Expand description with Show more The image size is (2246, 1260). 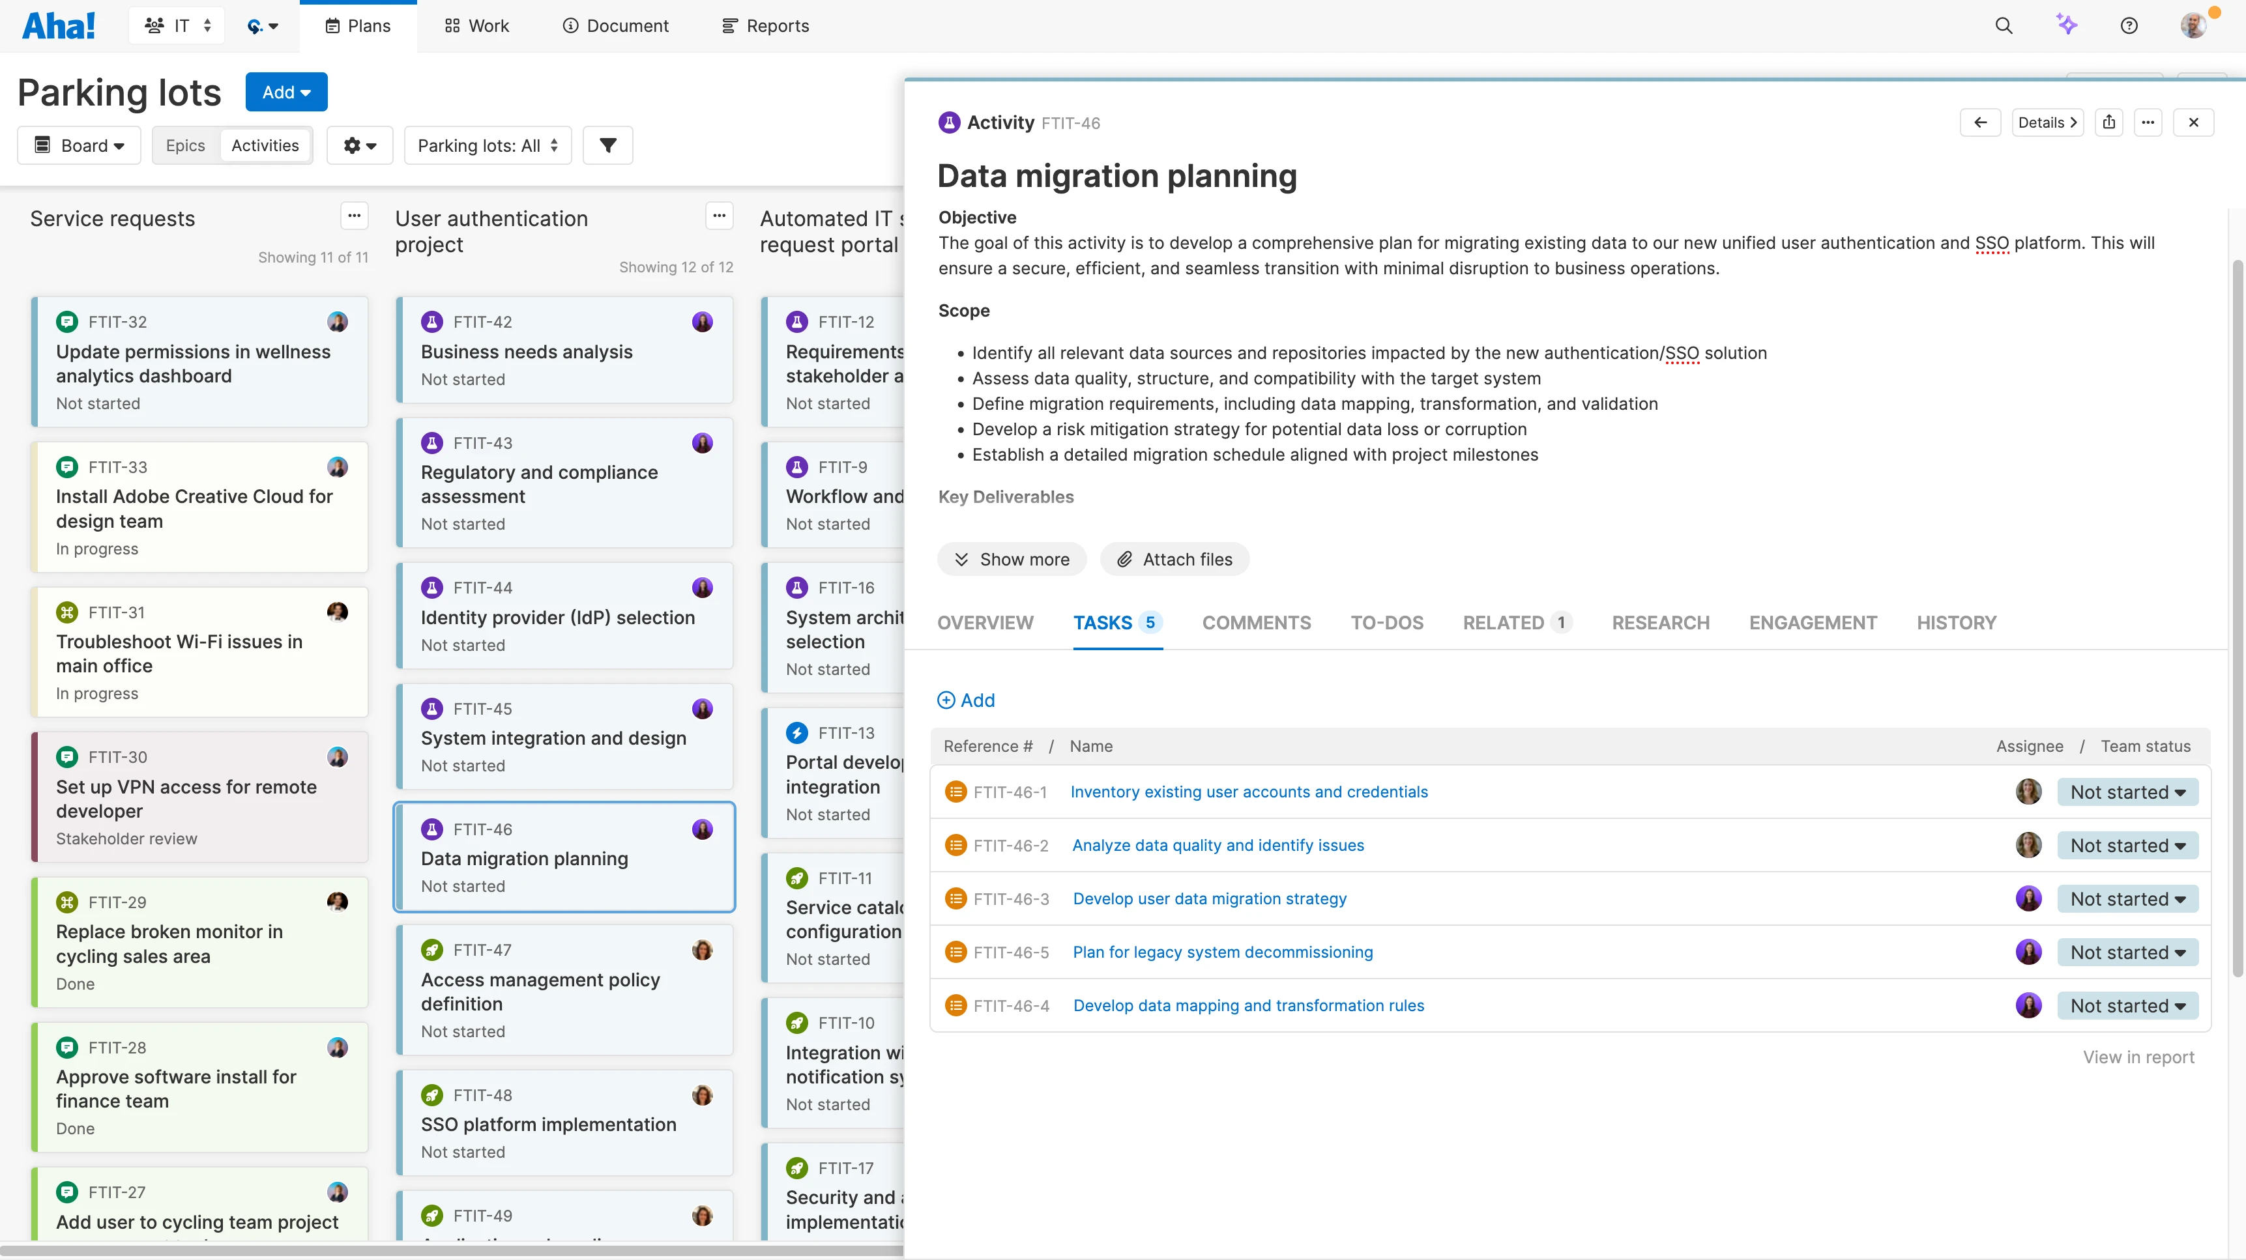click(1012, 560)
